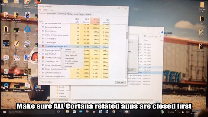Viewport: 208px width, 117px height.
Task: Expand the CCSDK (32 bit) process row
Action: pyautogui.click(x=40, y=39)
